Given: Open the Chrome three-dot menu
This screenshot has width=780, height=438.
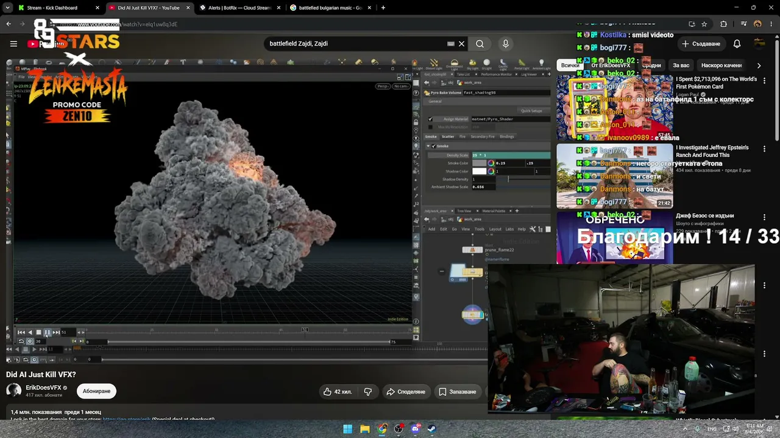Looking at the screenshot, I should pyautogui.click(x=771, y=24).
